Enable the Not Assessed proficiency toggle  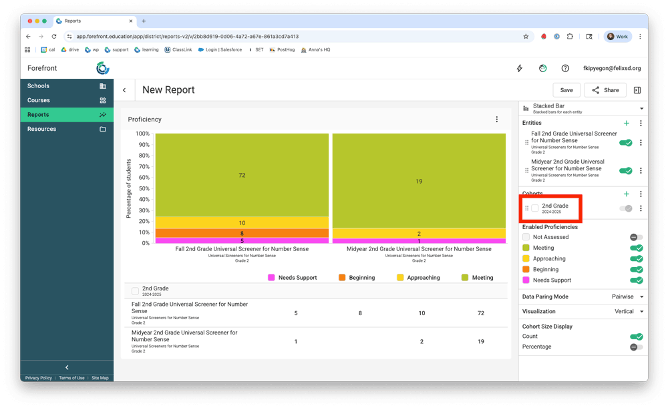click(x=636, y=237)
